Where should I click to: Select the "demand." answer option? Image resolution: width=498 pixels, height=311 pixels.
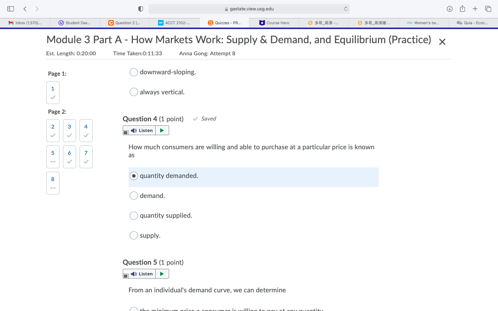134,196
